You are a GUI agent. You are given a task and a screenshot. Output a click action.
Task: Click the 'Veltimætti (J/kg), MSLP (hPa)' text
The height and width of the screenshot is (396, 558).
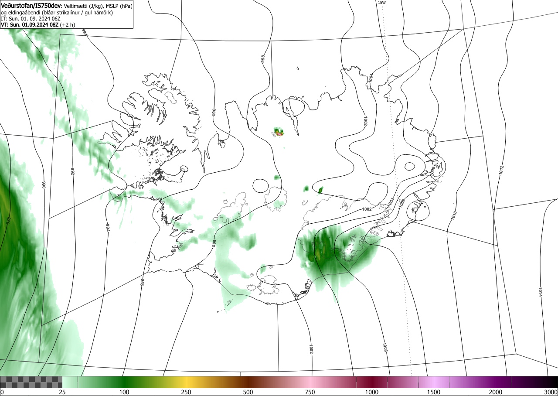click(x=98, y=6)
